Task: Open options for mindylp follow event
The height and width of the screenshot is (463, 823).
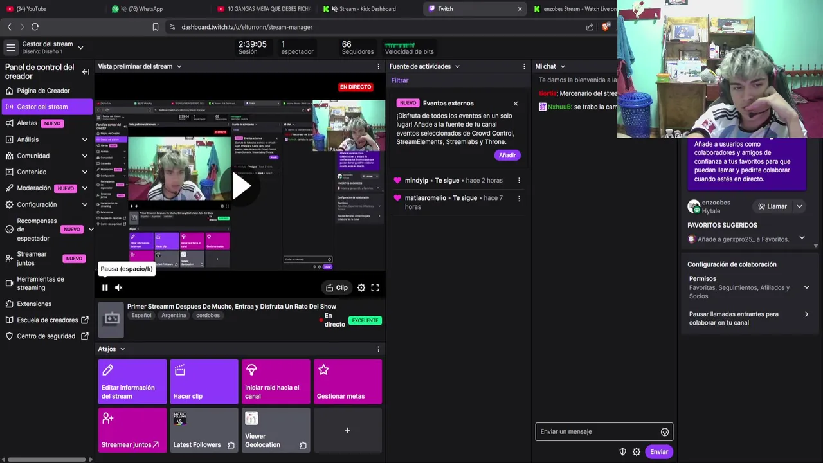Action: tap(519, 181)
